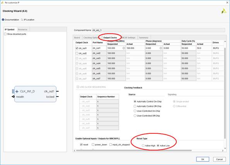The width and height of the screenshot is (230, 165).
Task: Edit clk_out1 requested duty cycle field
Action: point(189,48)
